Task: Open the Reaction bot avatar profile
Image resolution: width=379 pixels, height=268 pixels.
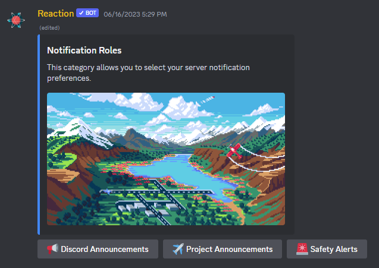Action: click(x=16, y=20)
